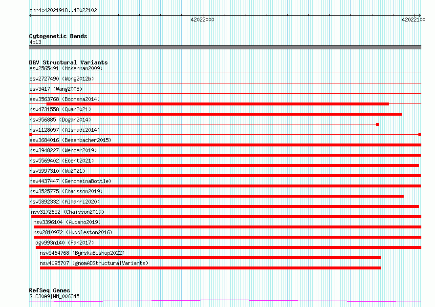The height and width of the screenshot is (307, 435).
Task: Click the magenta SLC30A9 gene line
Action: 225,301
